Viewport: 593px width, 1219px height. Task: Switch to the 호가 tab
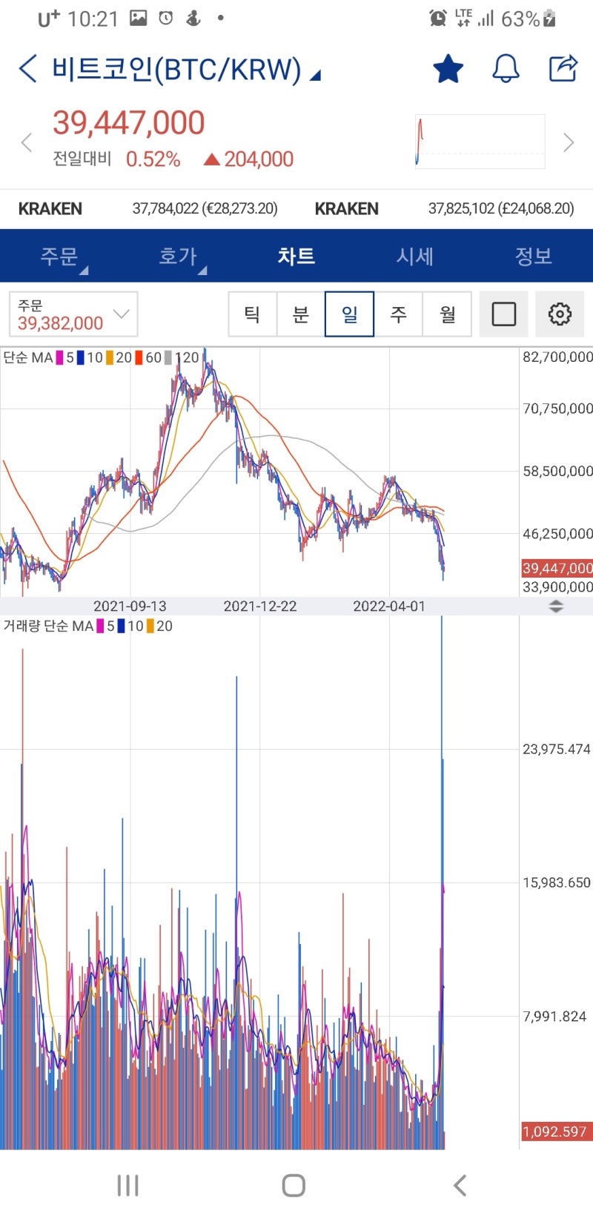178,256
